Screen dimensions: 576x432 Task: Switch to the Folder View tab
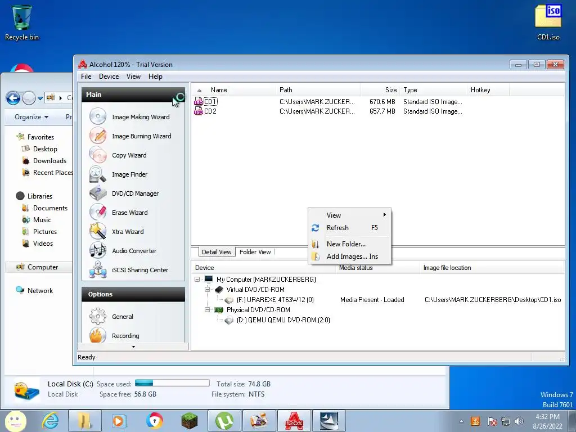click(255, 252)
